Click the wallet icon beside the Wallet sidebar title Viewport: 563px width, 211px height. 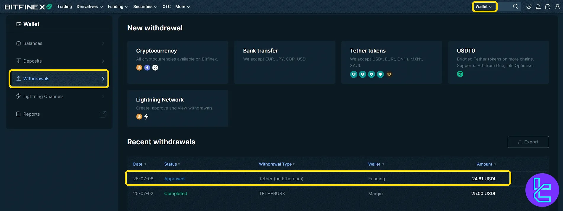coord(19,24)
